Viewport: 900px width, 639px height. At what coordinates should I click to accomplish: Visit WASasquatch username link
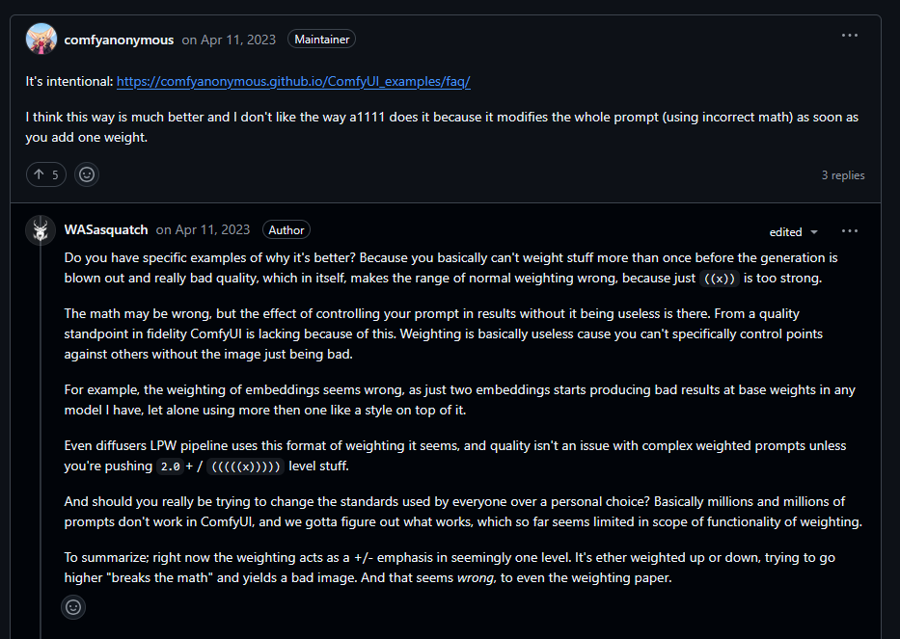(106, 230)
